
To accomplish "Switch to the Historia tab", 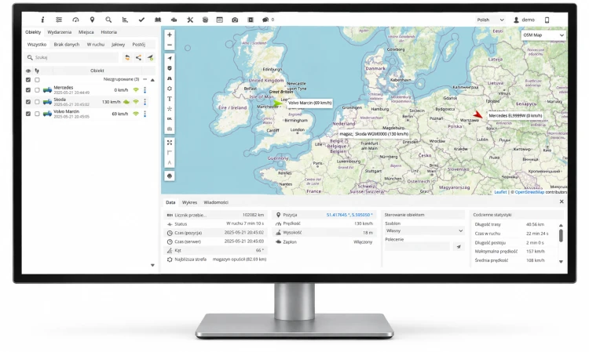I will pyautogui.click(x=109, y=32).
